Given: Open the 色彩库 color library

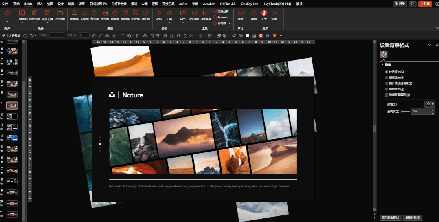Looking at the screenshot, I should [x=94, y=15].
